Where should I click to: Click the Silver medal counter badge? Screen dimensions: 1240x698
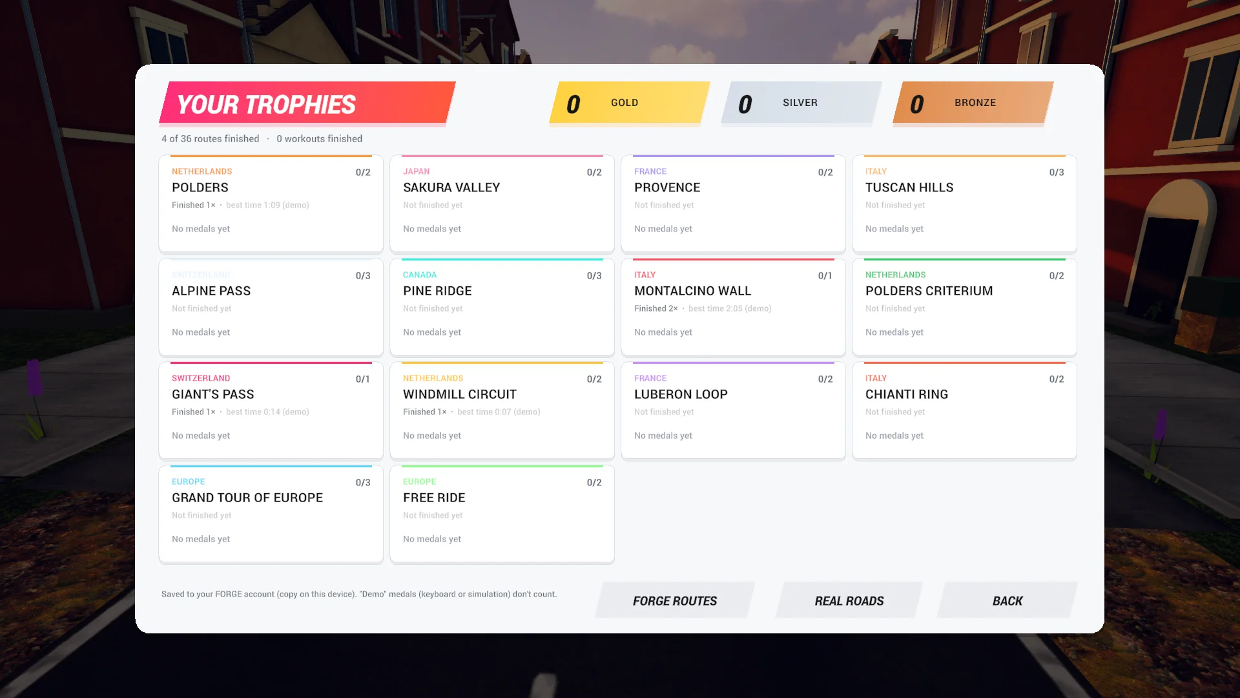[x=801, y=103]
